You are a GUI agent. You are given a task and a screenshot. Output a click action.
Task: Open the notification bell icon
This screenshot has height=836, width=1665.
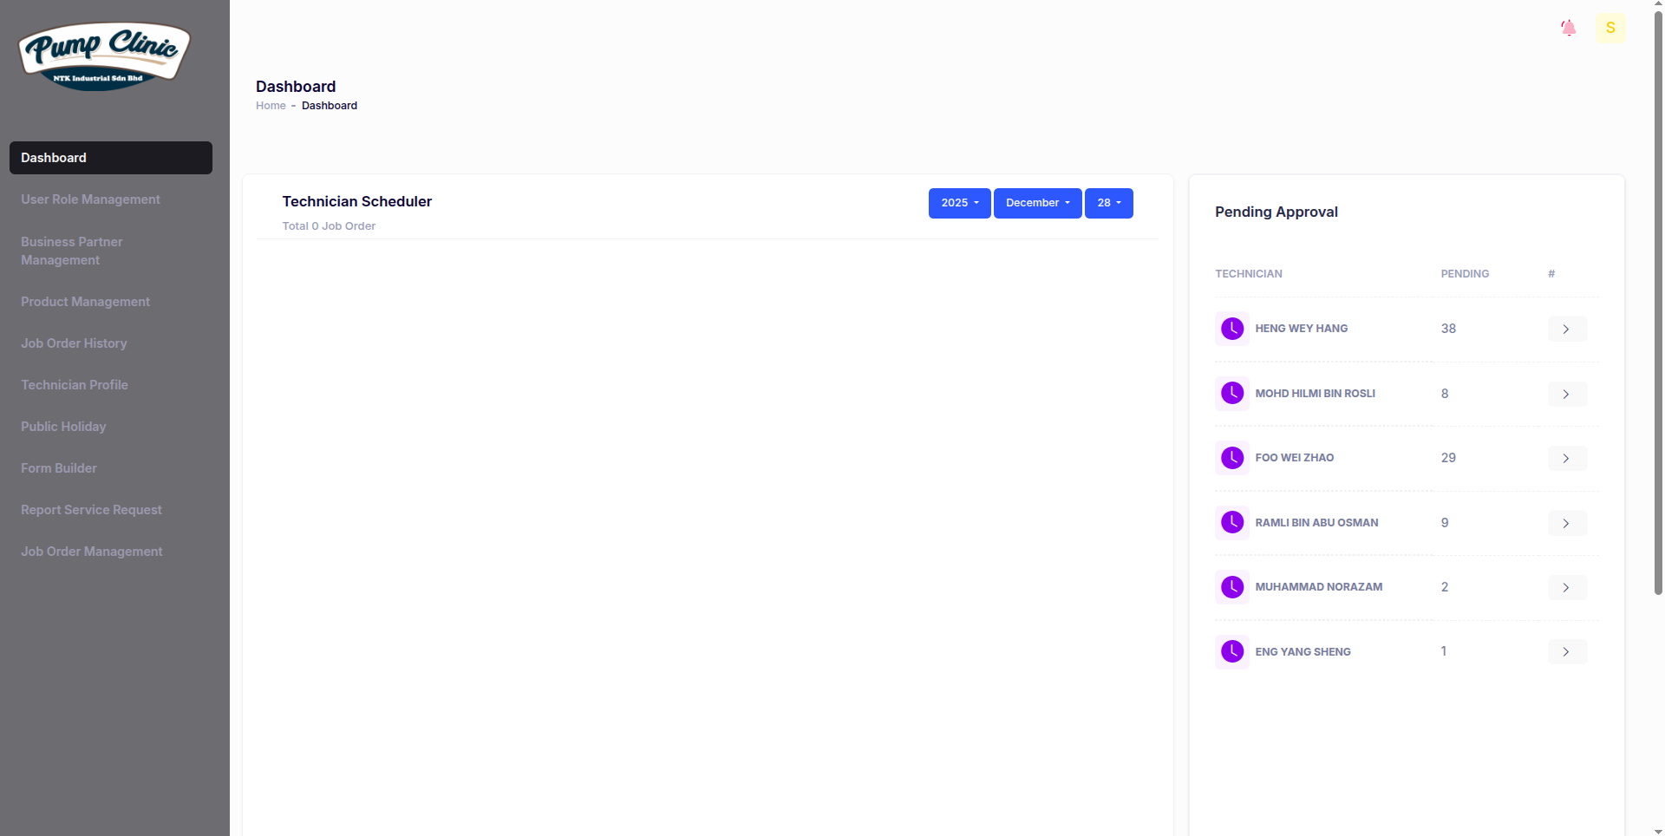point(1568,28)
